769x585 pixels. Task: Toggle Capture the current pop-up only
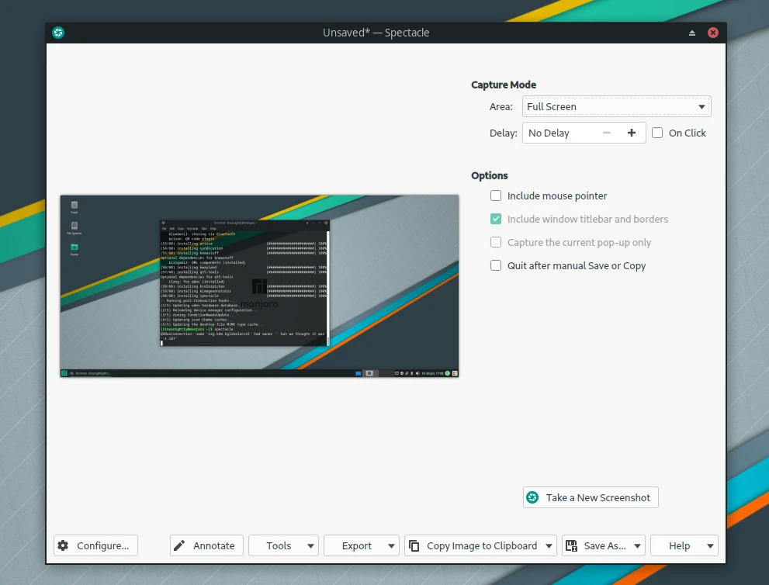click(496, 242)
